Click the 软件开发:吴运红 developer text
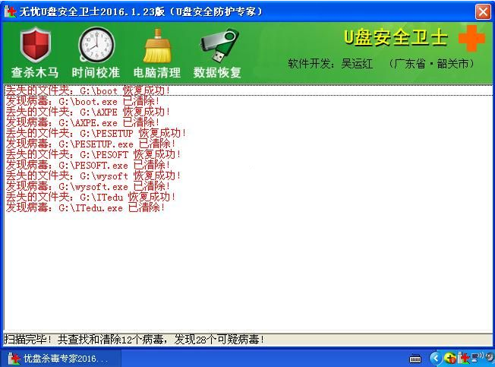 coord(333,65)
